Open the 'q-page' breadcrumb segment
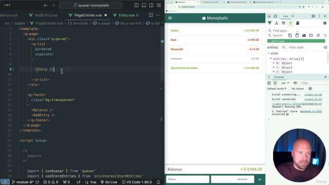 pyautogui.click(x=102, y=23)
